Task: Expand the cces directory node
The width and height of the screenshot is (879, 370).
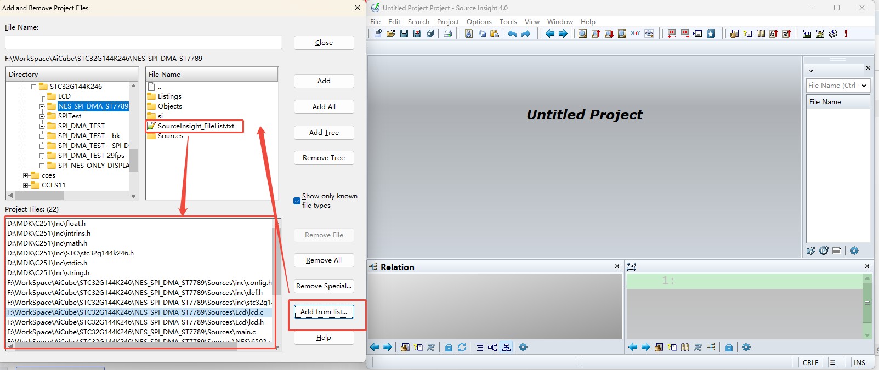Action: tap(25, 175)
